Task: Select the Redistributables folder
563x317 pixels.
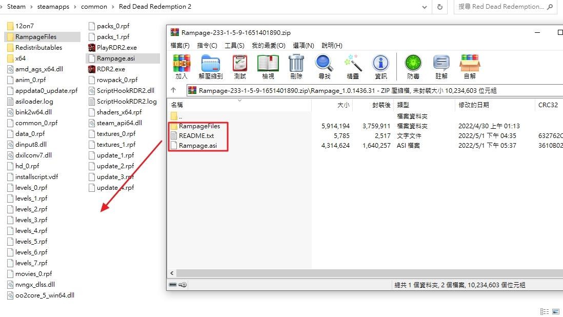Action: click(x=34, y=47)
